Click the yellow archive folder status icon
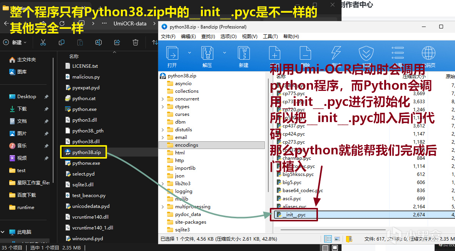 point(349,239)
